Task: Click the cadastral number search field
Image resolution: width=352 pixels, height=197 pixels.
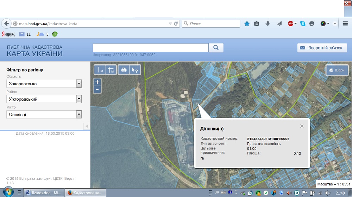Action: (151, 48)
